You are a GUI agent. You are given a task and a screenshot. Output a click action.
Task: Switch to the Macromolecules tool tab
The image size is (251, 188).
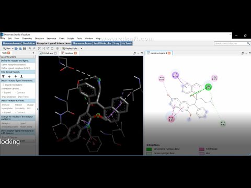pos(12,43)
